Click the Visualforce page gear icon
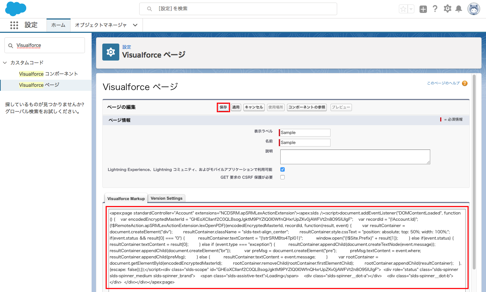This screenshot has height=292, width=486. tap(110, 52)
